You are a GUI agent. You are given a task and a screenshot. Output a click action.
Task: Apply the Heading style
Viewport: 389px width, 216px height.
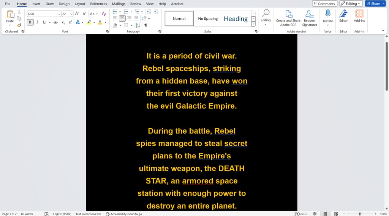click(x=236, y=19)
